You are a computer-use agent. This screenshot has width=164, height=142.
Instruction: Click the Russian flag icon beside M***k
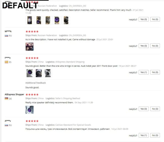click(x=6, y=36)
